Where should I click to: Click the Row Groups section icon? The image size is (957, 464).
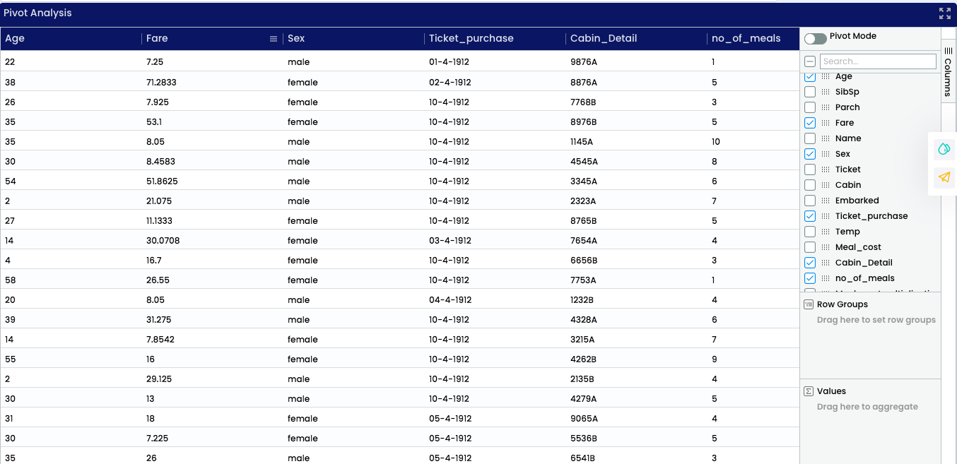[x=809, y=304]
